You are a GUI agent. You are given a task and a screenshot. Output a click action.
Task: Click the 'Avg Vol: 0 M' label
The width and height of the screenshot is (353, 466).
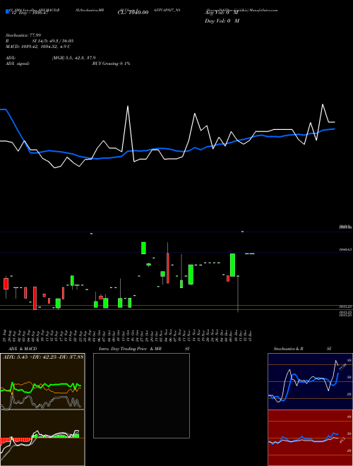[222, 13]
